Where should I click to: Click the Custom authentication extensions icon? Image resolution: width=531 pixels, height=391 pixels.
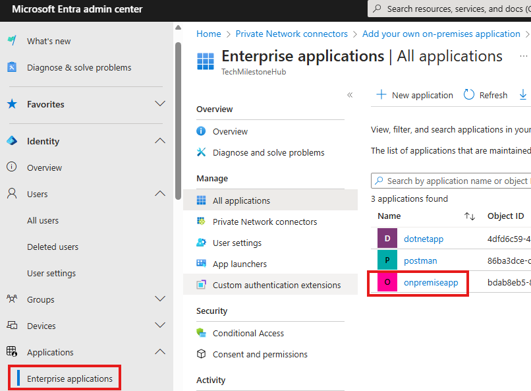coord(201,285)
